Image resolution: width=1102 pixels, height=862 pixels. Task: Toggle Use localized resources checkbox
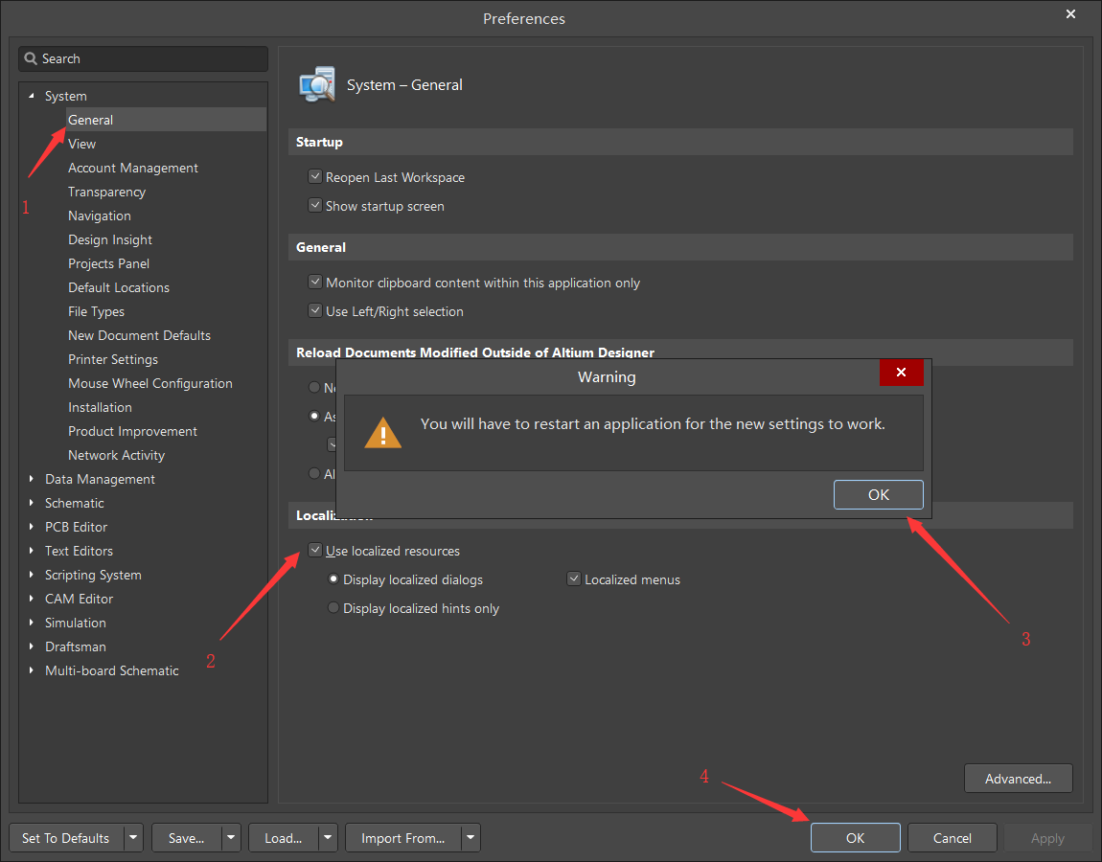click(315, 550)
